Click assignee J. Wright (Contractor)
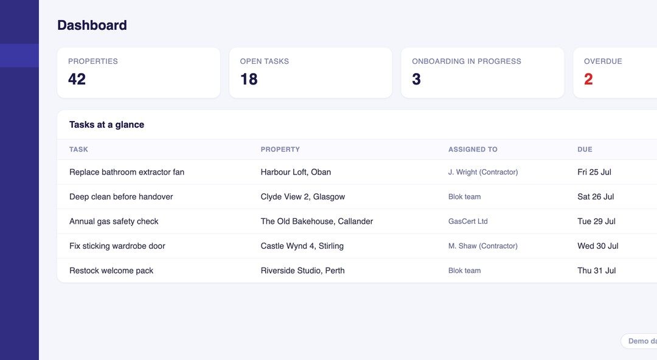Viewport: 657px width, 360px height. (x=483, y=172)
